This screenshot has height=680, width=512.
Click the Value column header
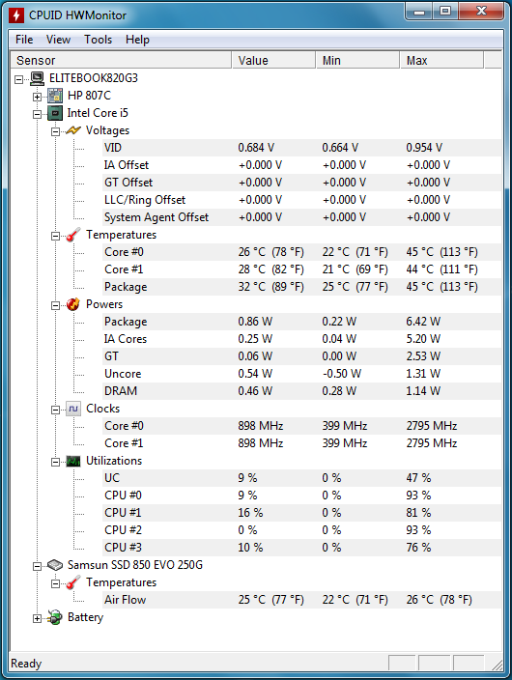(x=273, y=60)
